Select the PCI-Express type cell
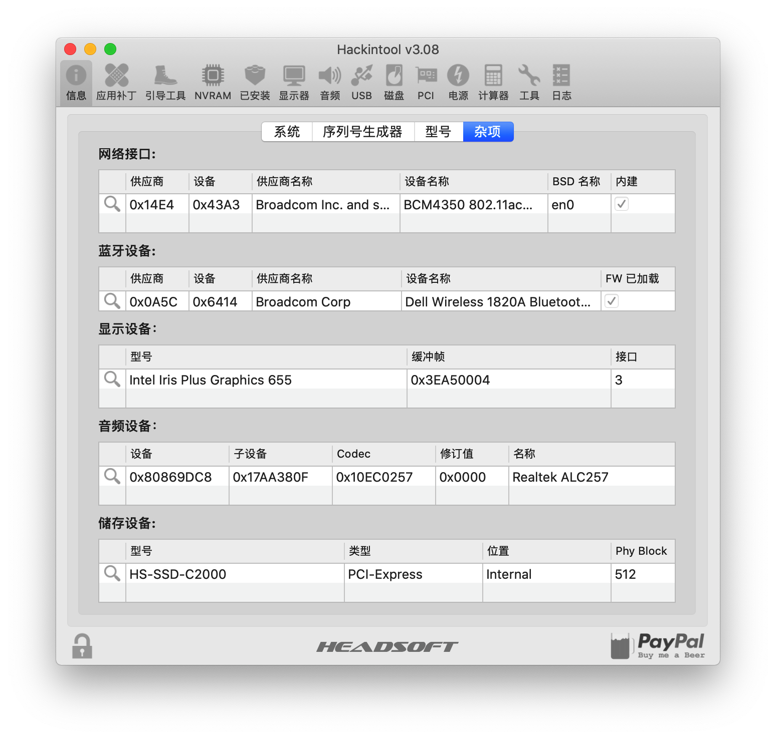This screenshot has height=739, width=776. point(414,574)
